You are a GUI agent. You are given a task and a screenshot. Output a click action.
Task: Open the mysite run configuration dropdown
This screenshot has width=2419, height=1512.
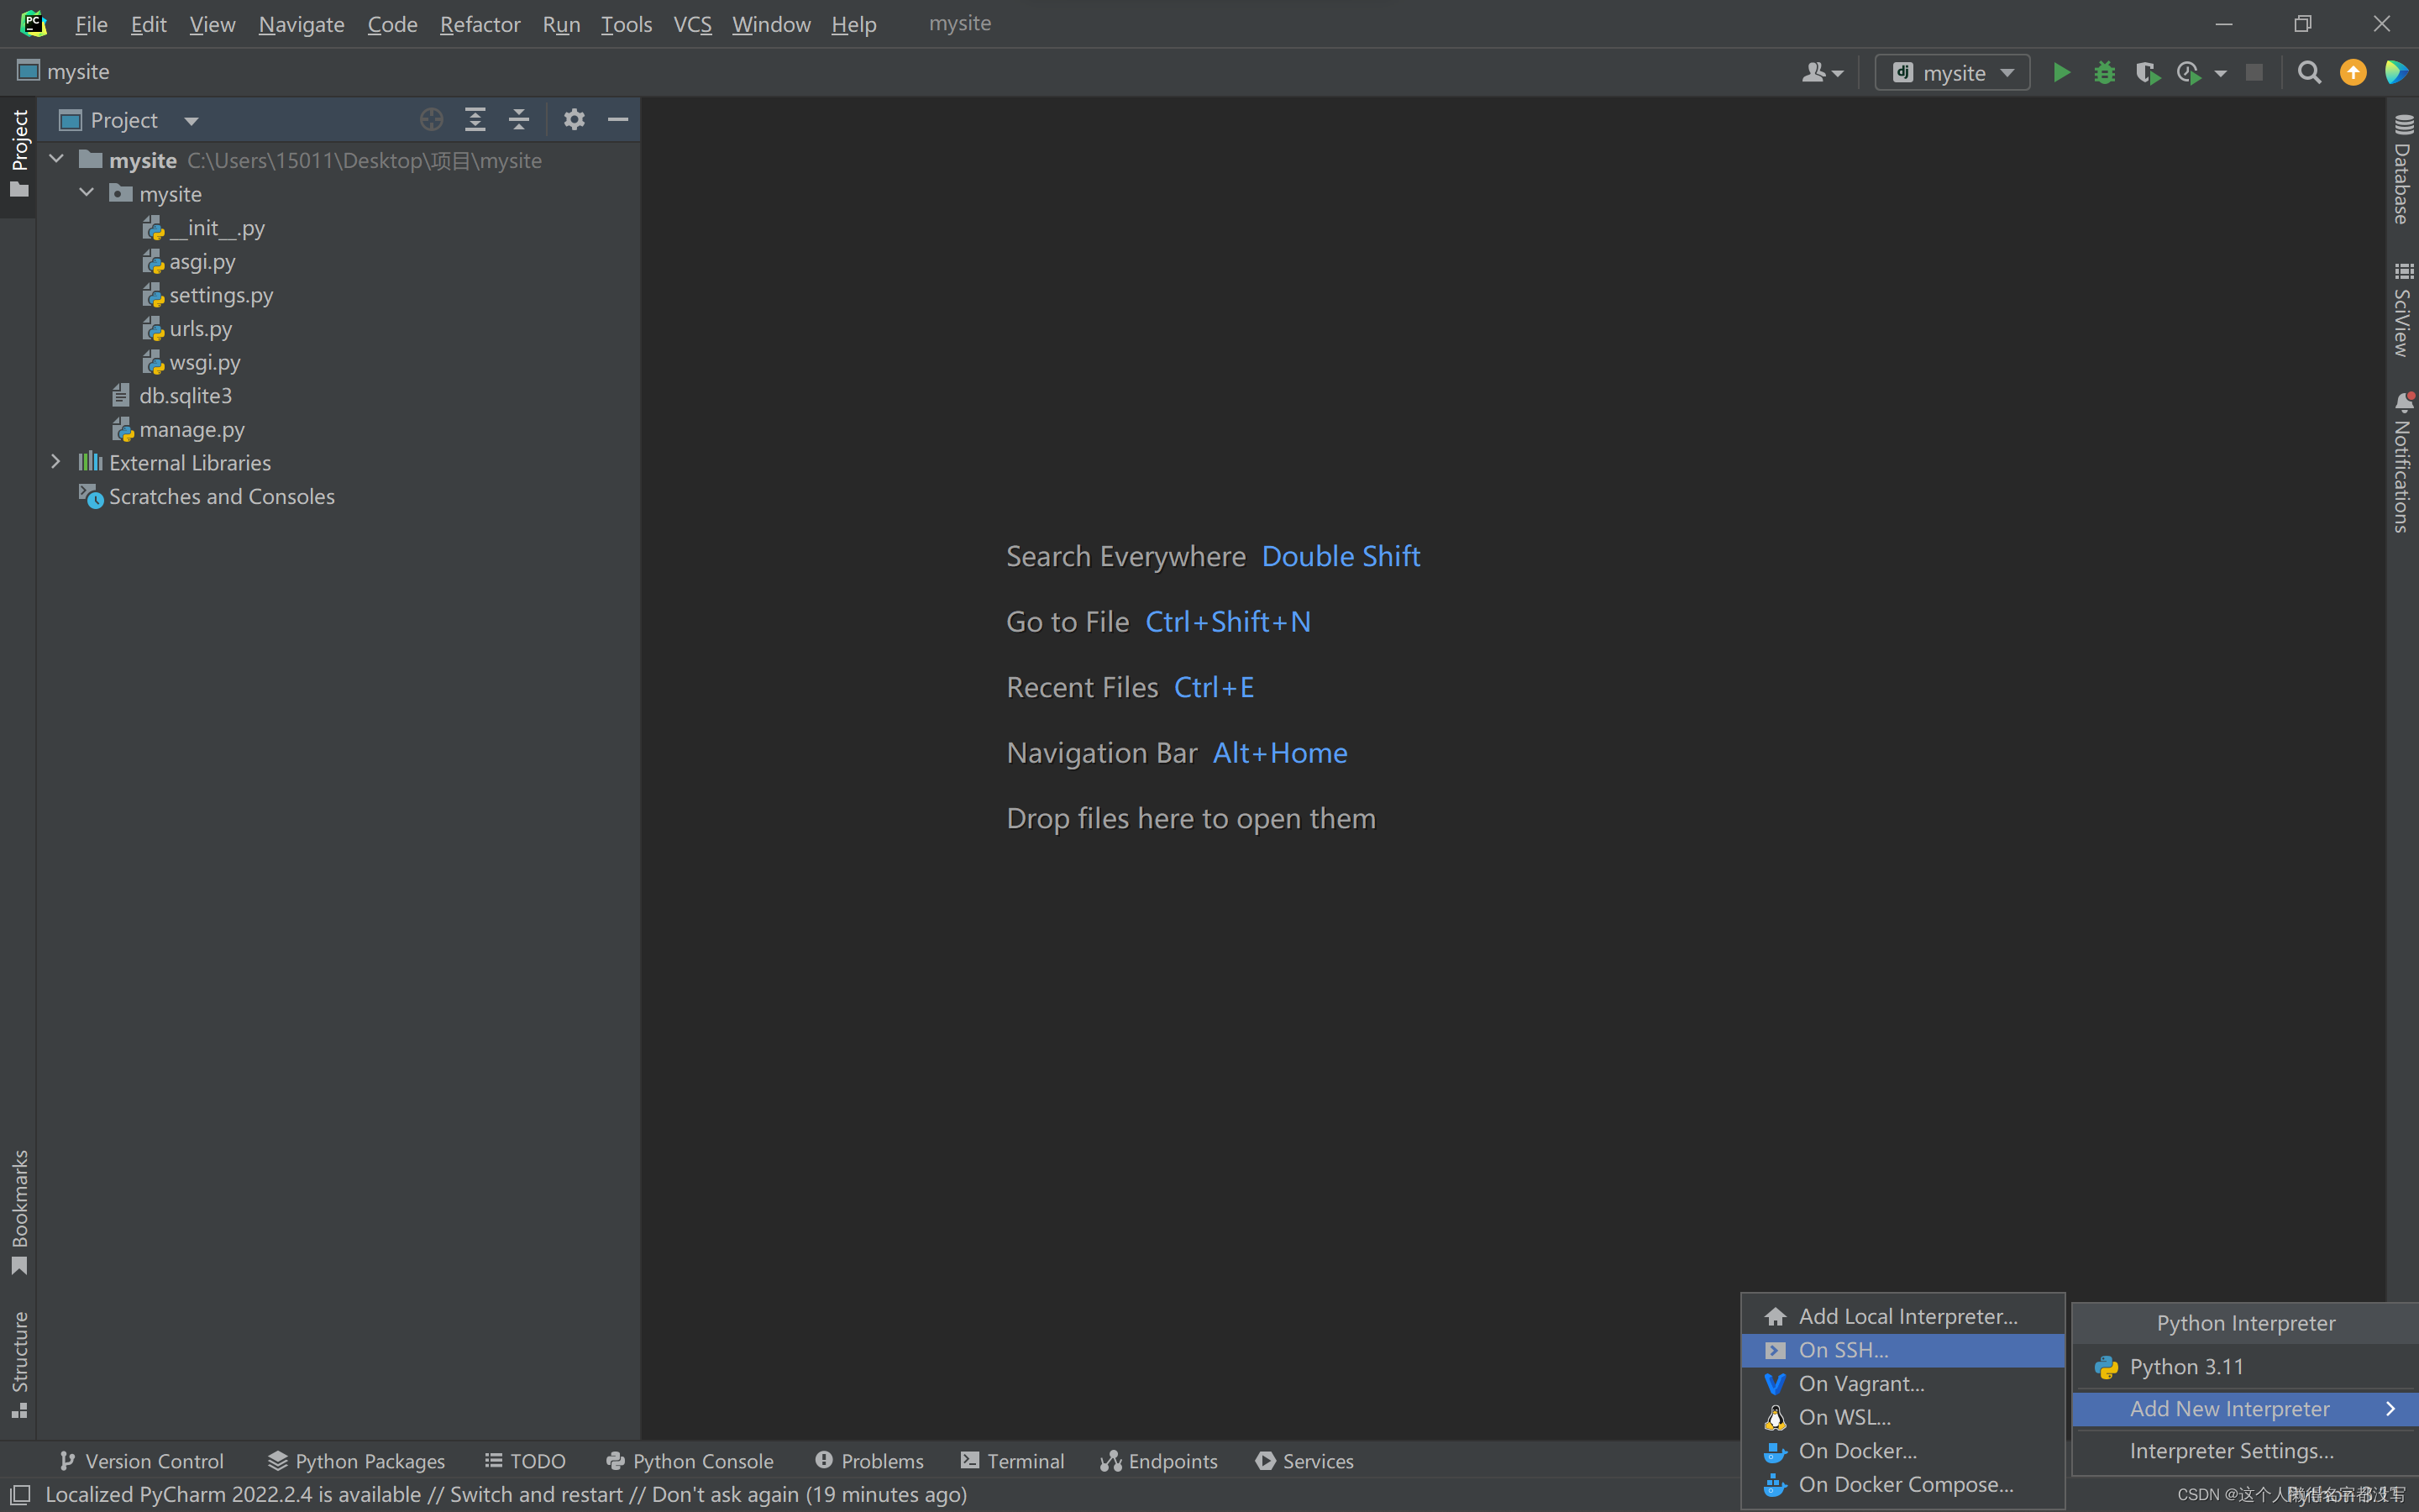tap(1952, 73)
